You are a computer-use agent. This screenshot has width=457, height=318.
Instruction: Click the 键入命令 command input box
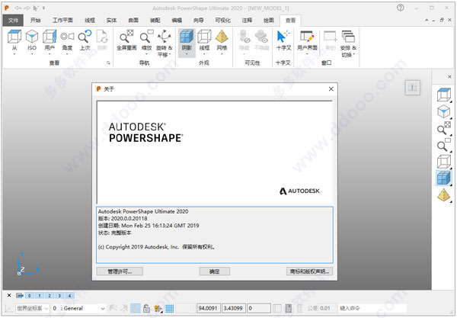click(372, 308)
